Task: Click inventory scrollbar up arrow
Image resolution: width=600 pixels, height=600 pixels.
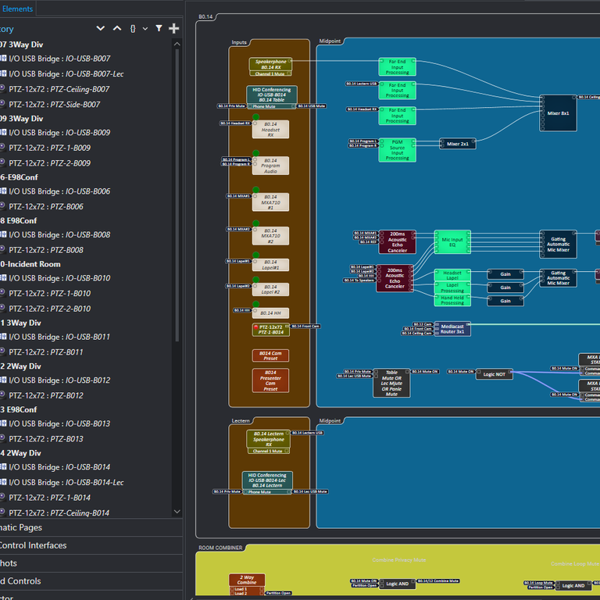Action: (x=177, y=44)
